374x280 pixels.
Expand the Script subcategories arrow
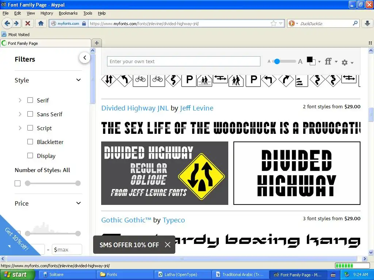[x=20, y=128]
